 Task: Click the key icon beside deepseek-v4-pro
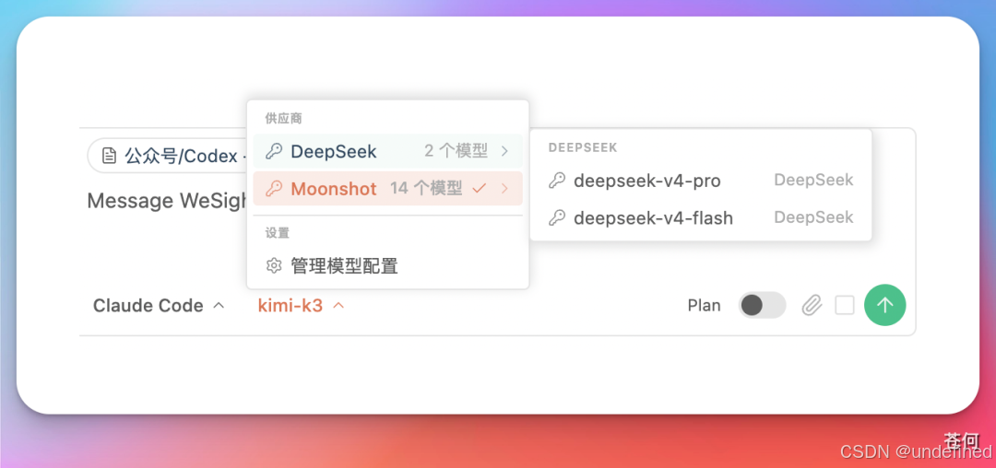557,181
